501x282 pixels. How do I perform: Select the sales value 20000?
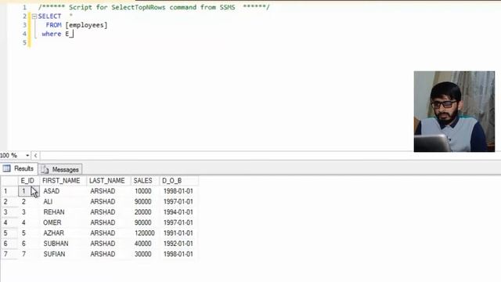pyautogui.click(x=144, y=212)
